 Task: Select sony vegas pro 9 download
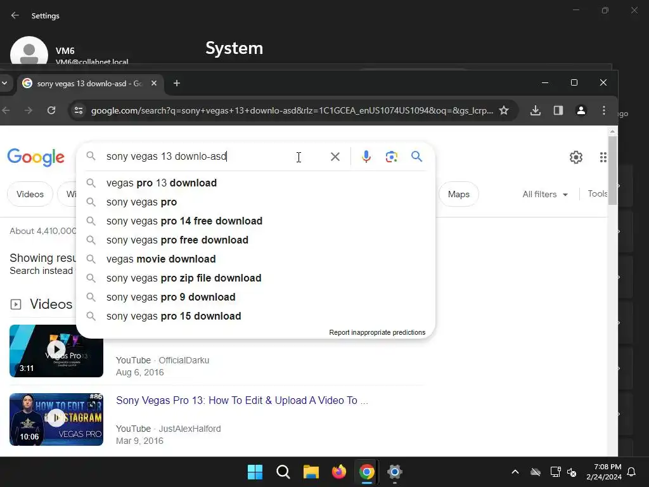pos(256,297)
